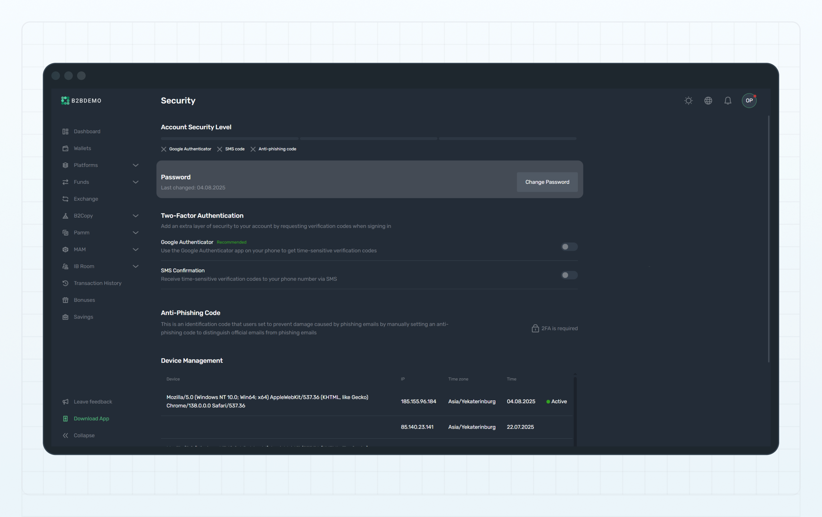Click the main page vertical scrollbar
Screen dimensions: 822x517
click(x=768, y=239)
